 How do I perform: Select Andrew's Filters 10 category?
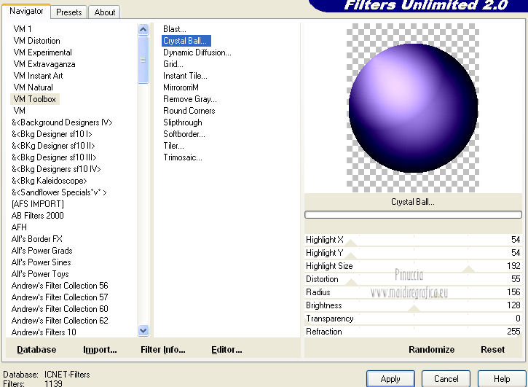[x=44, y=332]
